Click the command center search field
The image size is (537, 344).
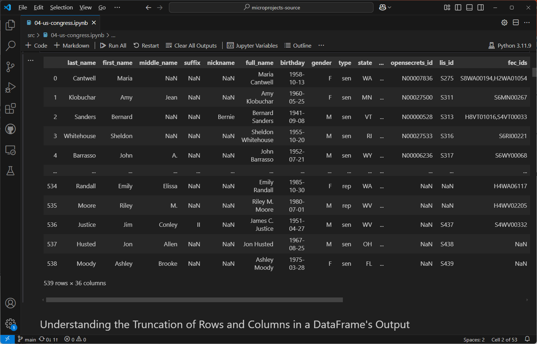[271, 8]
